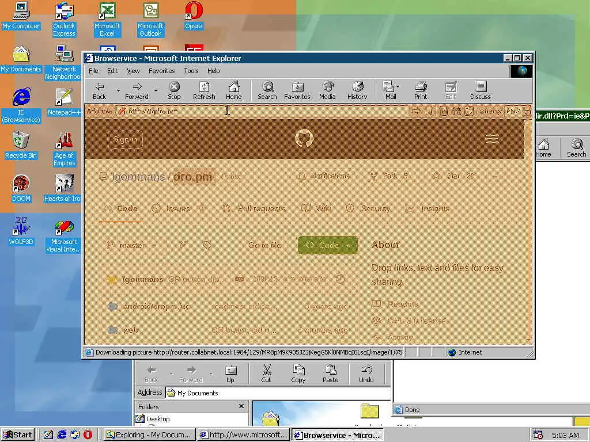This screenshot has height=442, width=590.
Task: Click the Stop button in IE toolbar
Action: click(174, 91)
